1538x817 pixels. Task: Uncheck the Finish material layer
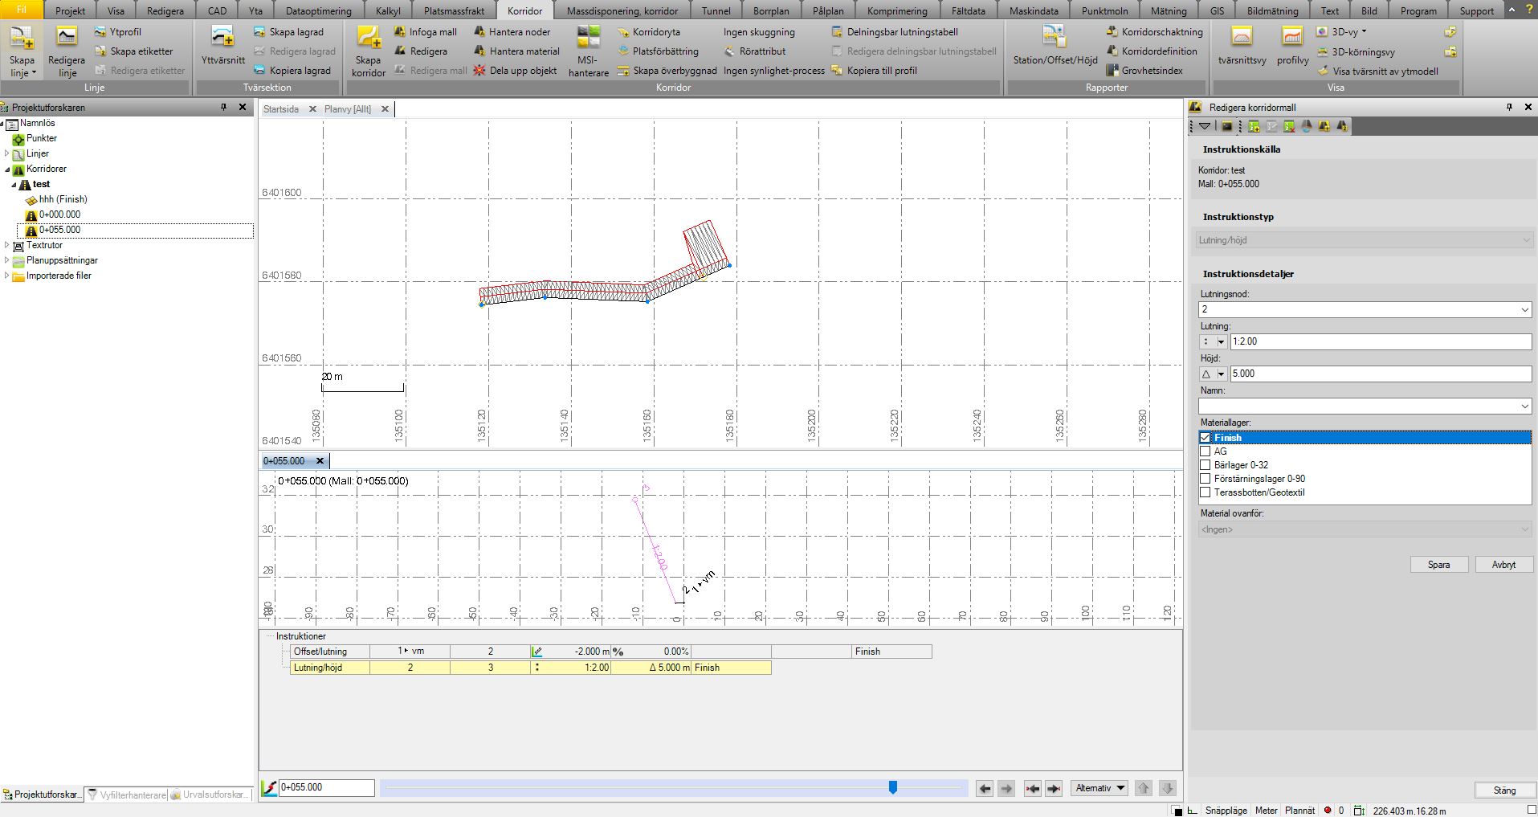pos(1205,438)
